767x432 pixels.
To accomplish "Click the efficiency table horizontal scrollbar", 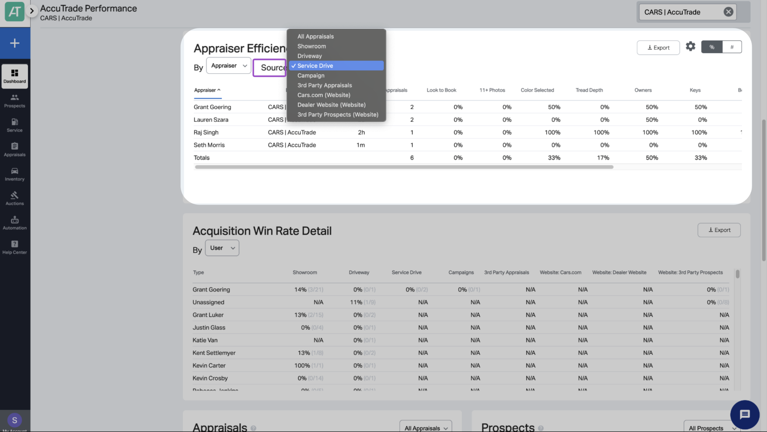I will [x=404, y=167].
